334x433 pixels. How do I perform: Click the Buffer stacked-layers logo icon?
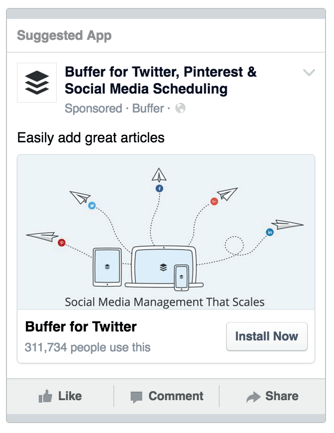tap(37, 83)
